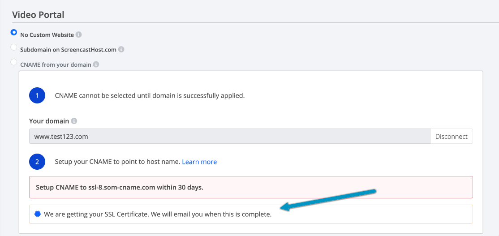Click the Video Portal heading
499x236 pixels.
pos(38,15)
